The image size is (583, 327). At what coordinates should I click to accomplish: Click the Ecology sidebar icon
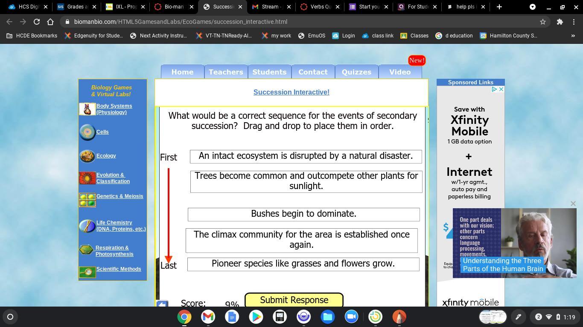tap(87, 156)
